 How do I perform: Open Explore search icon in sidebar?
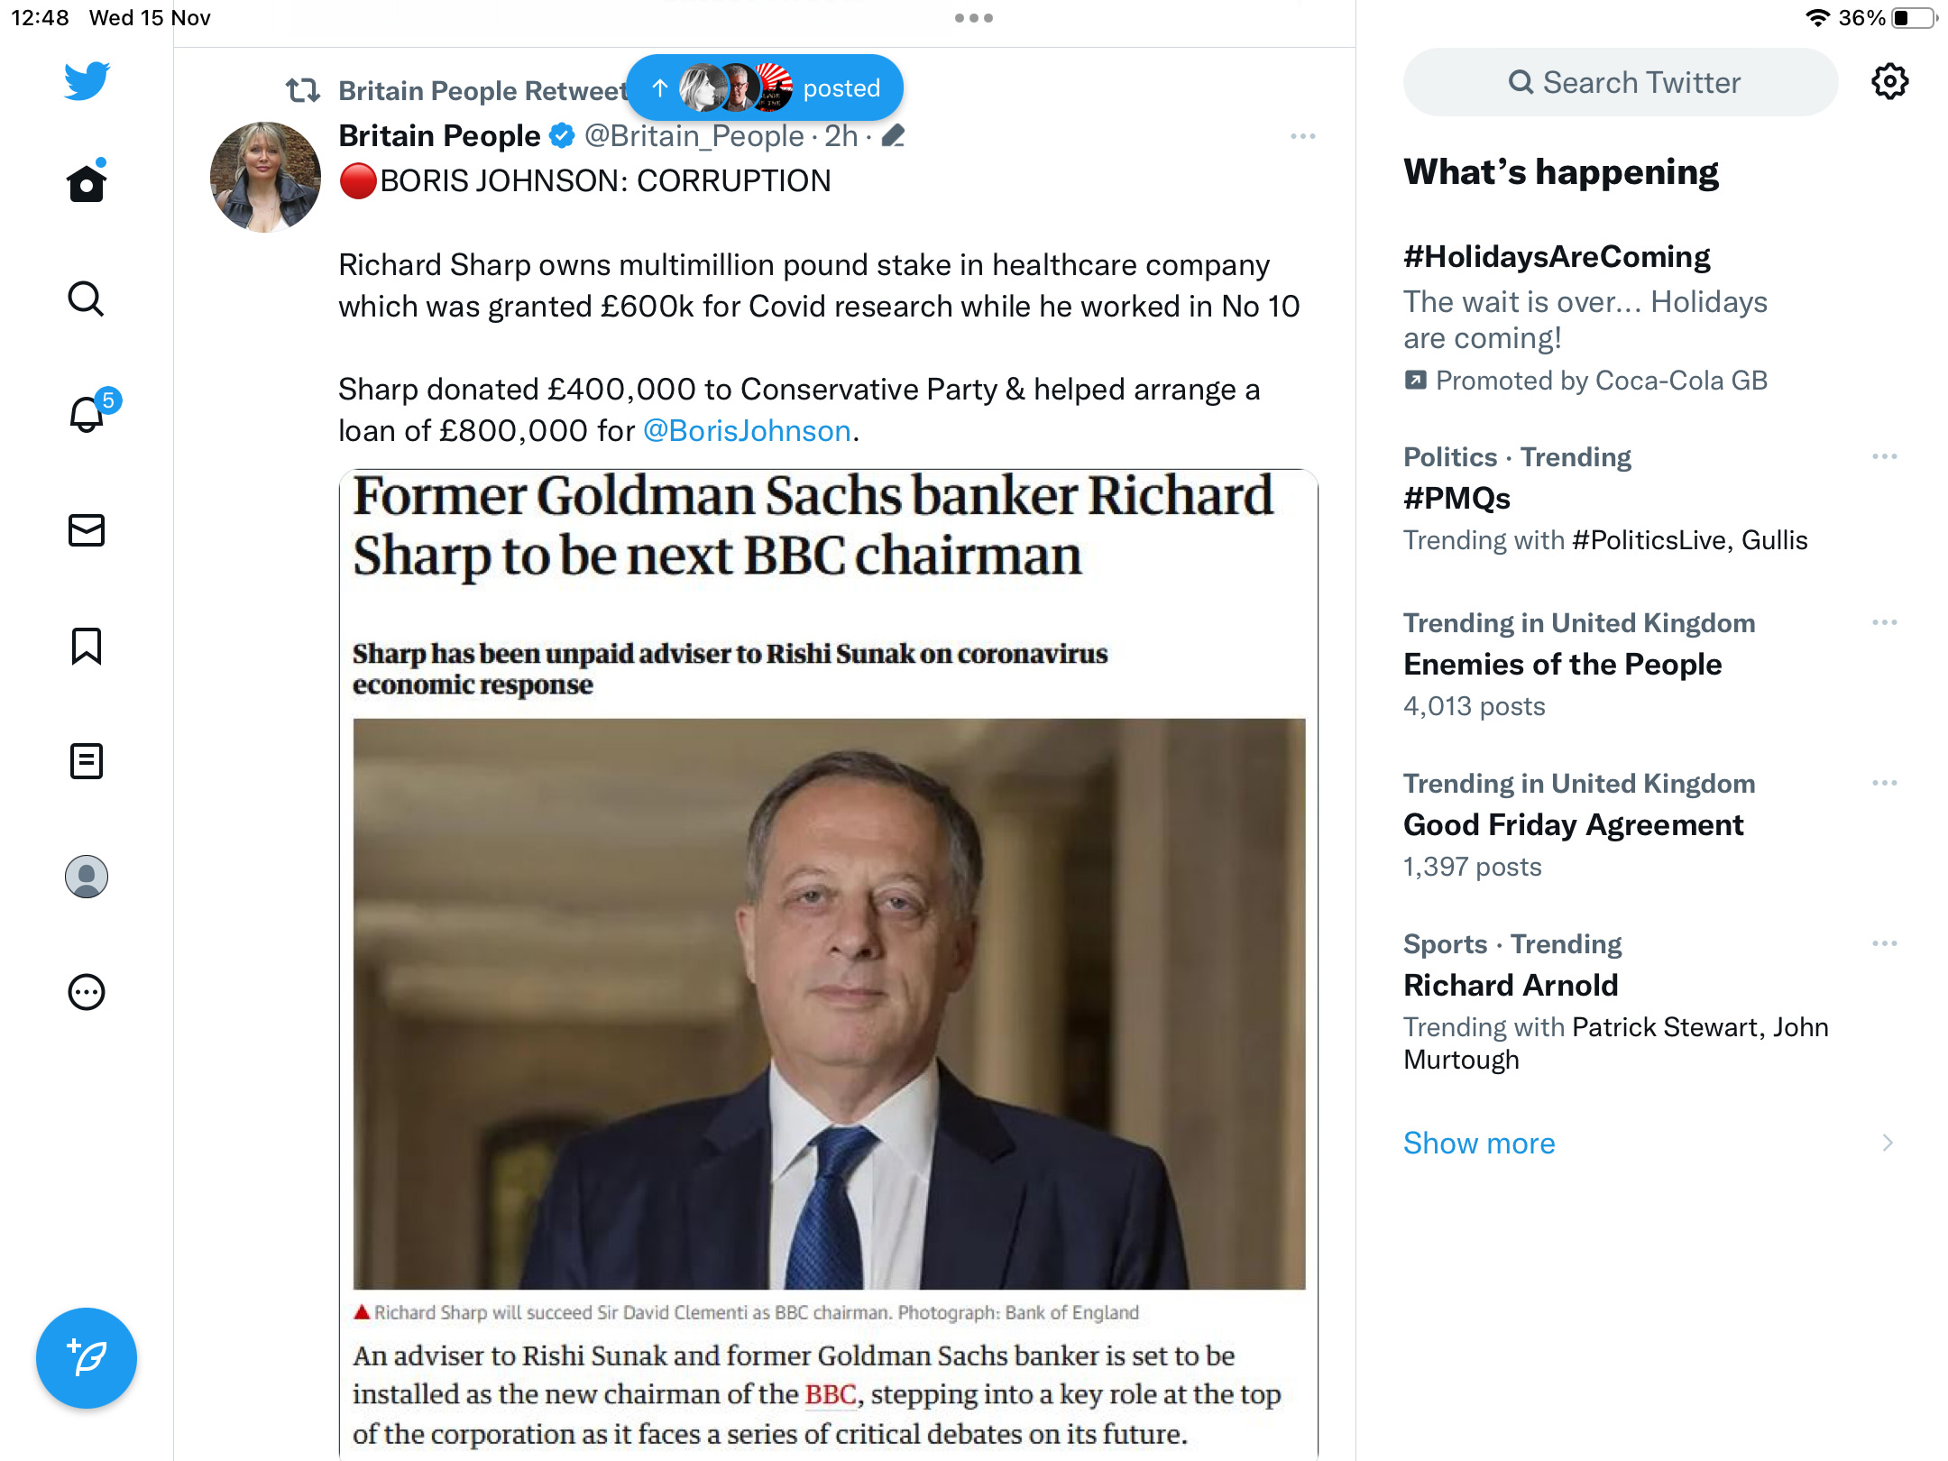pos(87,299)
